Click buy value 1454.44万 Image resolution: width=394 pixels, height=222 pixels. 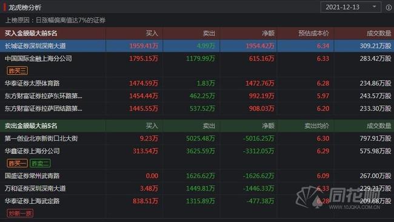(144, 96)
